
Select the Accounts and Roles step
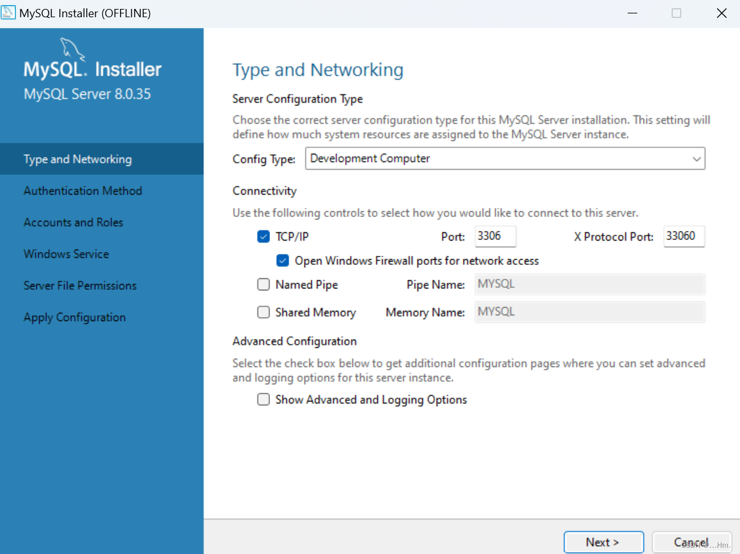[73, 222]
